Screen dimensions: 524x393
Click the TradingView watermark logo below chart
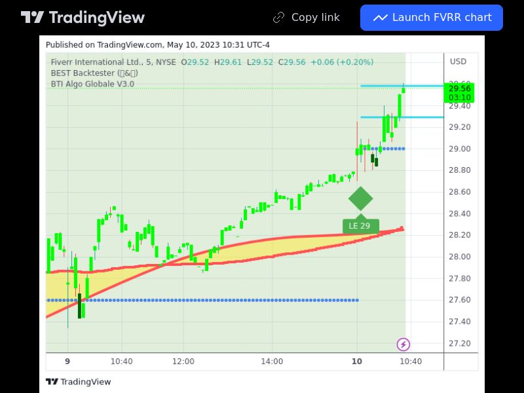coord(78,382)
